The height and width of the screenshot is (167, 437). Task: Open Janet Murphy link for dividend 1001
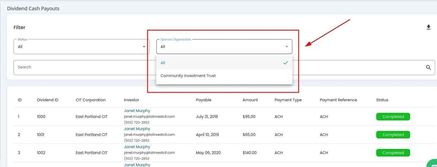(x=137, y=129)
